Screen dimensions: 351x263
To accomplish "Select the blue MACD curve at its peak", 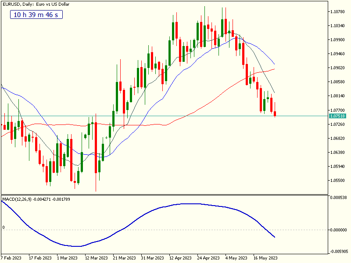I will (x=189, y=204).
